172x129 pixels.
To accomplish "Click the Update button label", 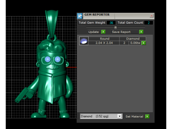I will pyautogui.click(x=94, y=32).
